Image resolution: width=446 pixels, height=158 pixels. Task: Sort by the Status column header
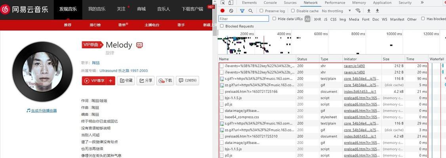pos(308,59)
